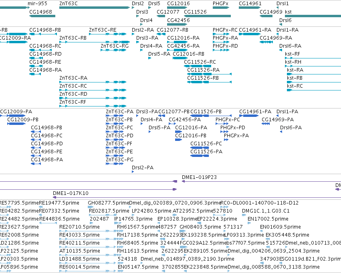Select EST RC0-DL0001-140700-118-D12

point(259,203)
